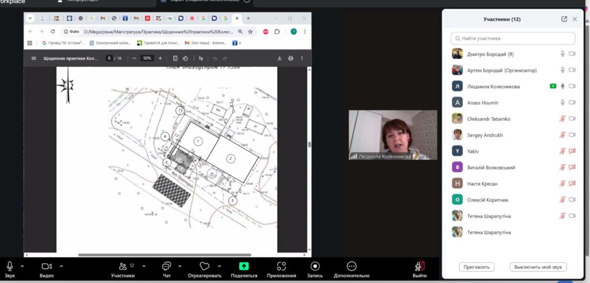The width and height of the screenshot is (590, 283).
Task: Click the Поделиться share screen icon
Action: pos(244,266)
